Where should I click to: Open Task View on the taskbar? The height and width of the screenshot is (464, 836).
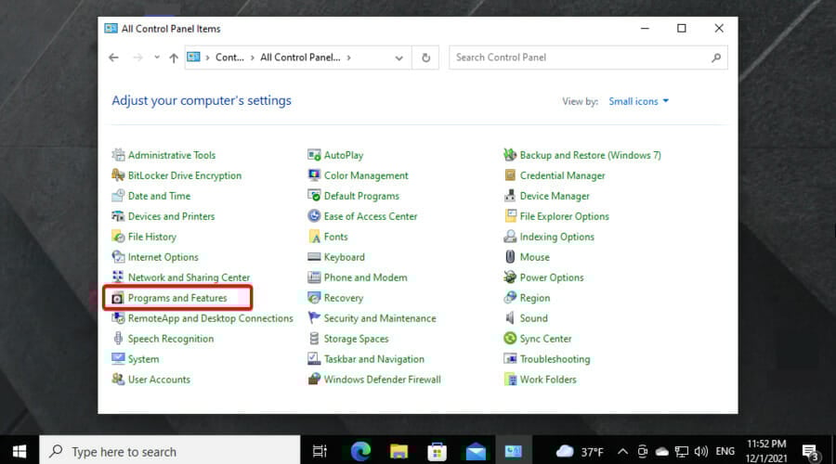pos(320,452)
